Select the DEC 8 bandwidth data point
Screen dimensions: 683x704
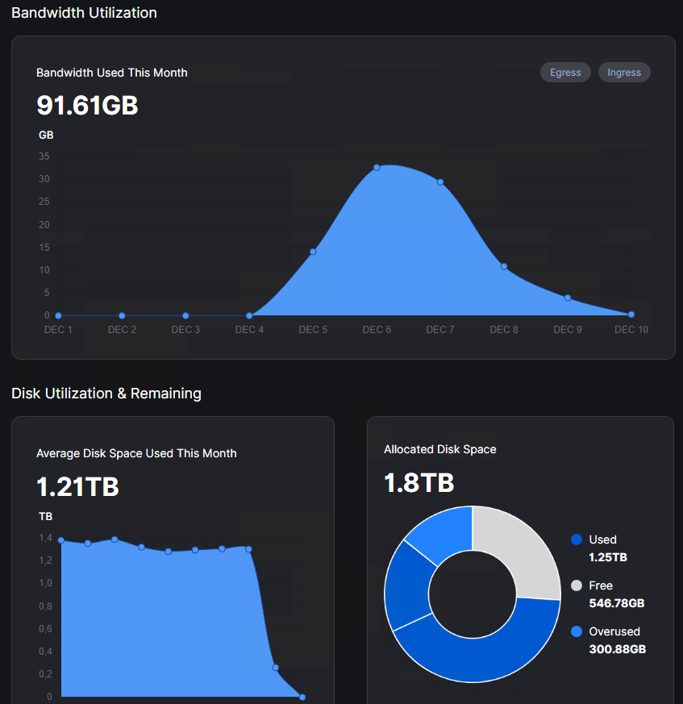(x=504, y=266)
